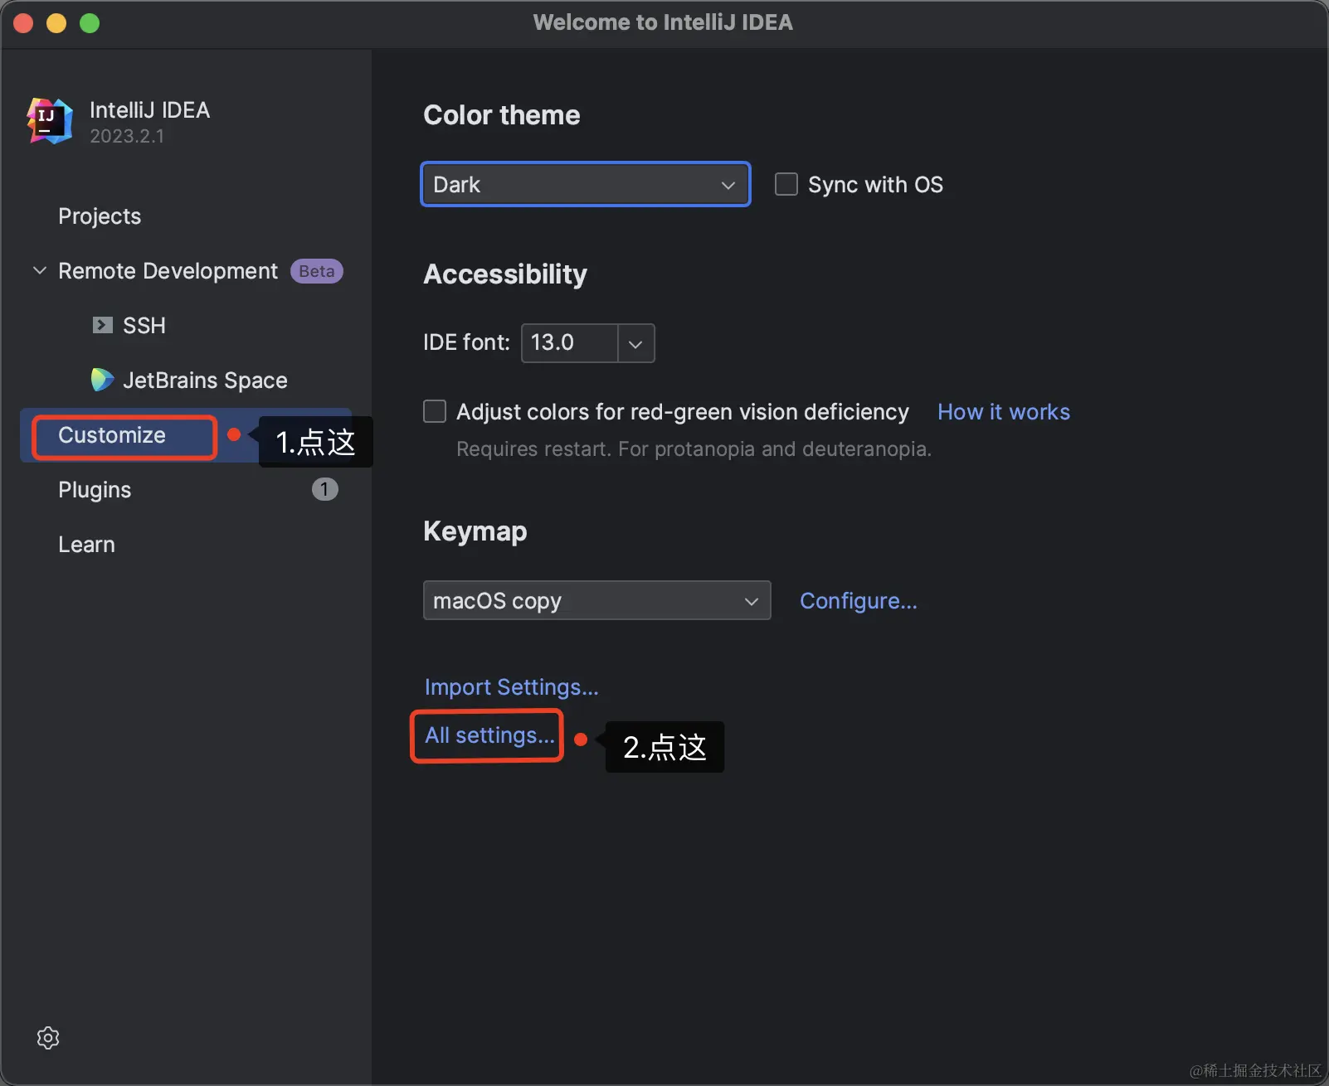
Task: Select SSH under Remote Development
Action: [144, 326]
